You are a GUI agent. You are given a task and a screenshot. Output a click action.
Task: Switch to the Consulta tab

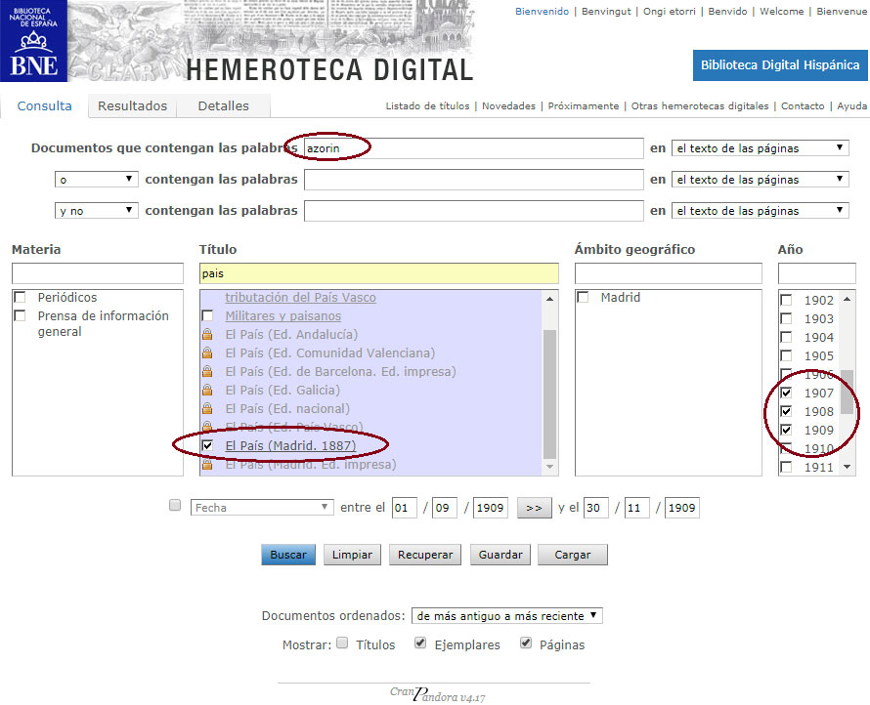(44, 105)
